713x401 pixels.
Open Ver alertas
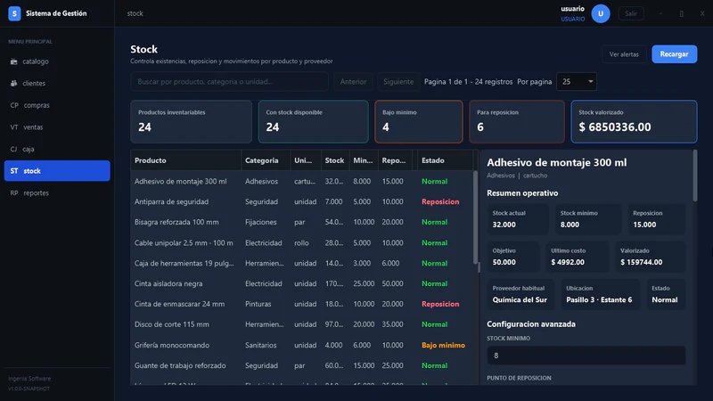[624, 54]
